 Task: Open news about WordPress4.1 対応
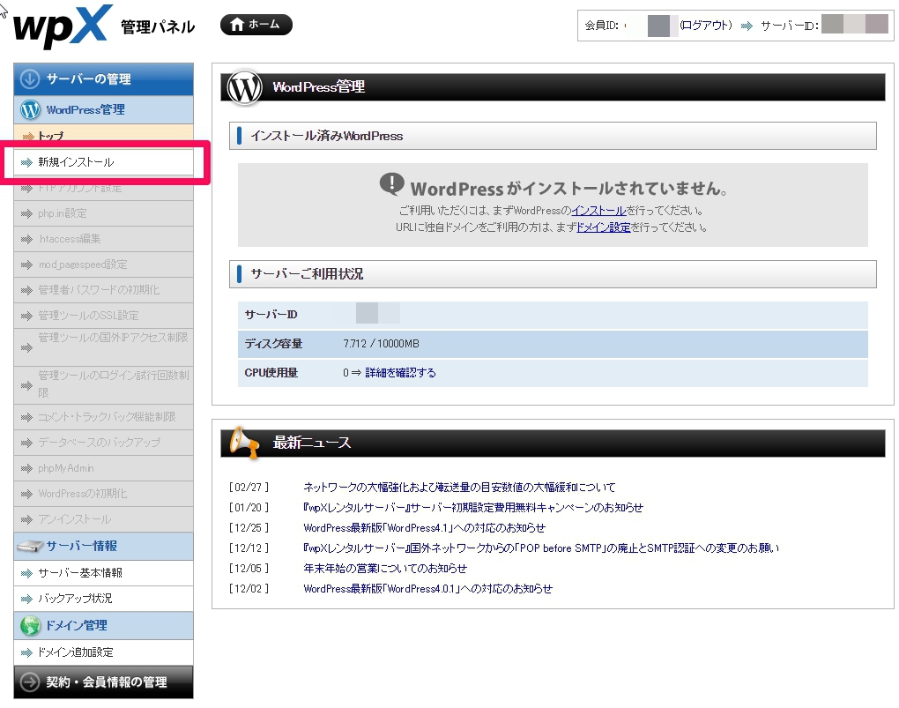click(424, 527)
